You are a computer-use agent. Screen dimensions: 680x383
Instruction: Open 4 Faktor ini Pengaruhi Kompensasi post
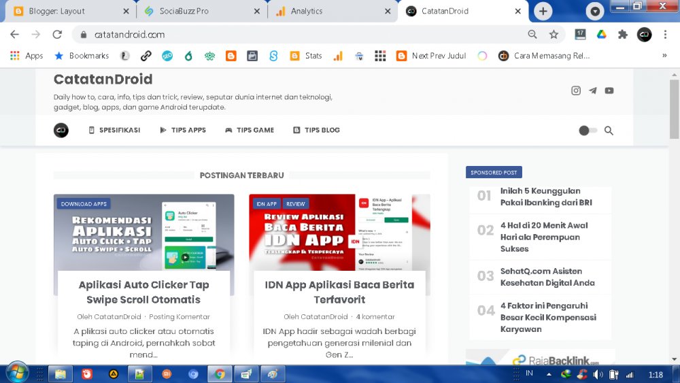548,317
